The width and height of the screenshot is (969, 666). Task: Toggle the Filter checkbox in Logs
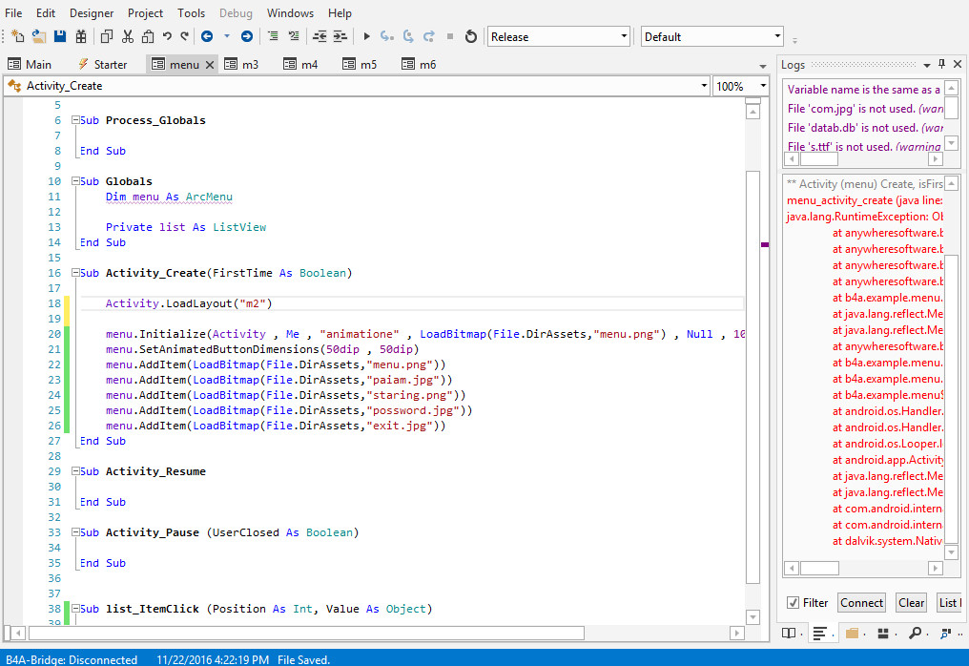coord(793,602)
